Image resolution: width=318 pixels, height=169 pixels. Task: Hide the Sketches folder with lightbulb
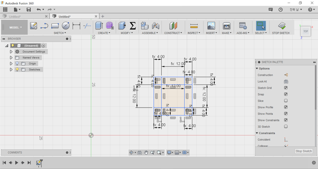pos(17,70)
